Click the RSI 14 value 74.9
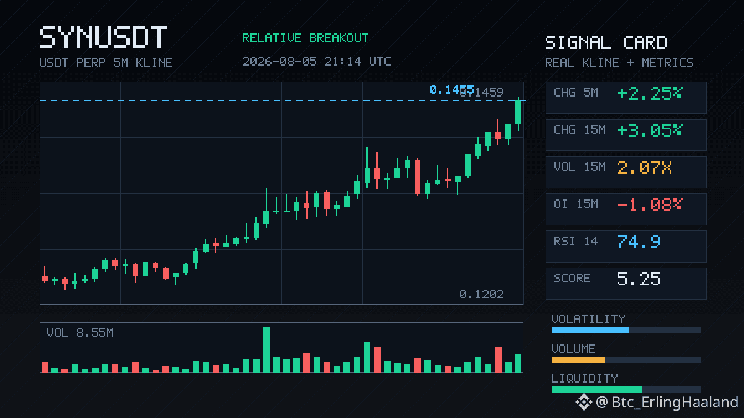 (639, 242)
